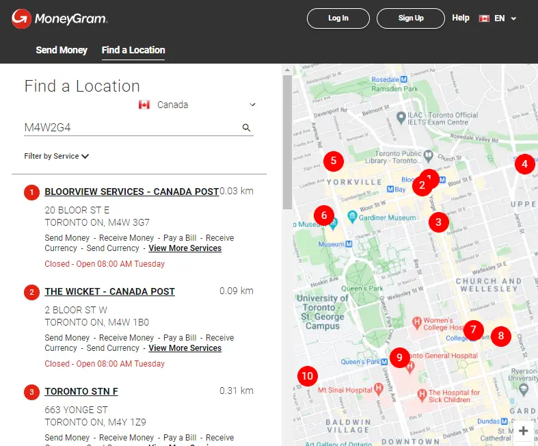Click map marker number 4

(524, 164)
